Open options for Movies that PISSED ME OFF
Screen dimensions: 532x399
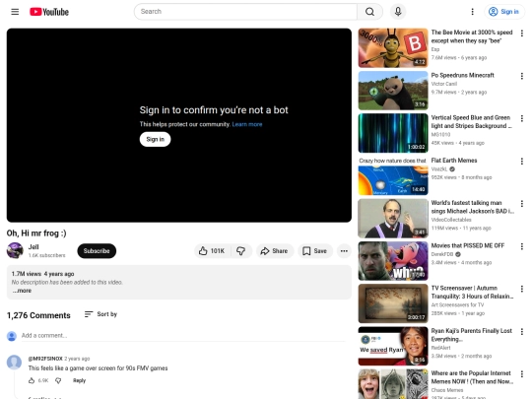point(522,246)
